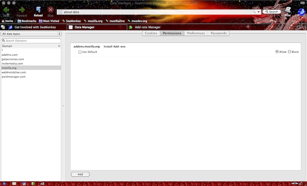Click the Forward navigation arrow

coord(22,10)
